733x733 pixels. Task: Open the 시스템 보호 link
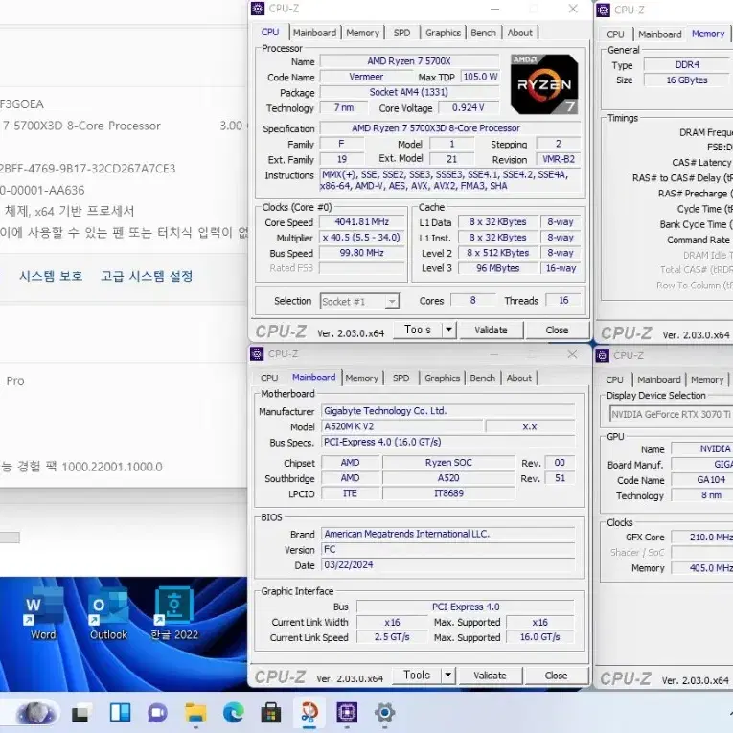51,276
